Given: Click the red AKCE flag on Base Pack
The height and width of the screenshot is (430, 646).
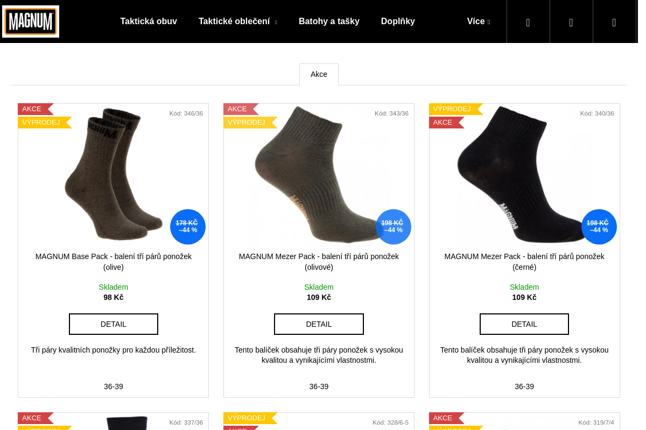Looking at the screenshot, I should 33,109.
